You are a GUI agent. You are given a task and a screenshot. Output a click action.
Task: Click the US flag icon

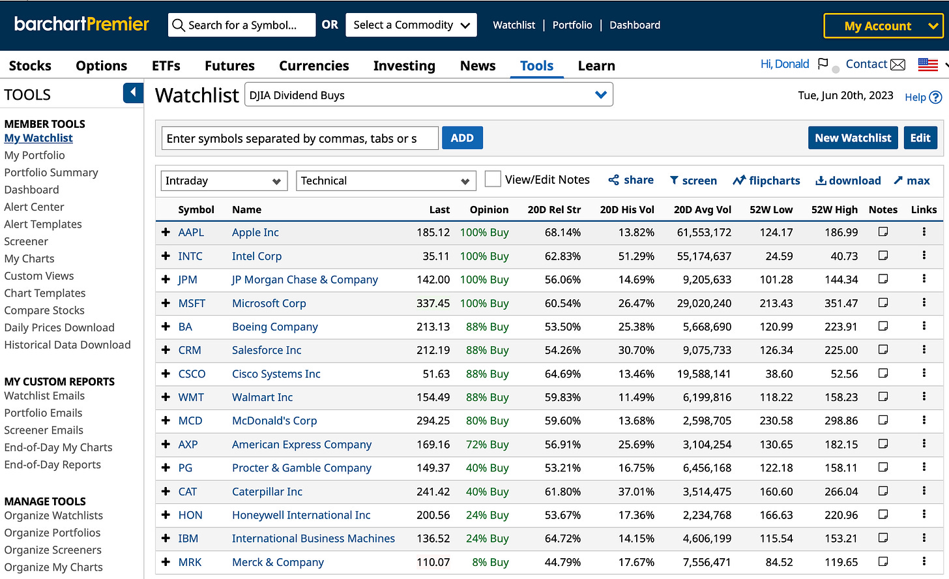click(927, 65)
